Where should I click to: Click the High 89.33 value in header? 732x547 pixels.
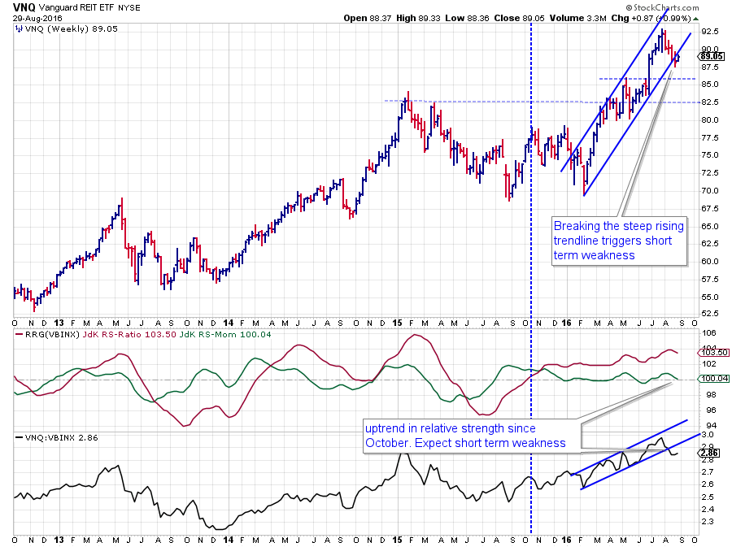click(x=418, y=18)
